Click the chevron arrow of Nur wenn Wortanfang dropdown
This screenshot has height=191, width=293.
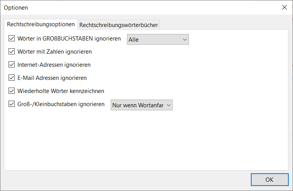click(x=168, y=105)
